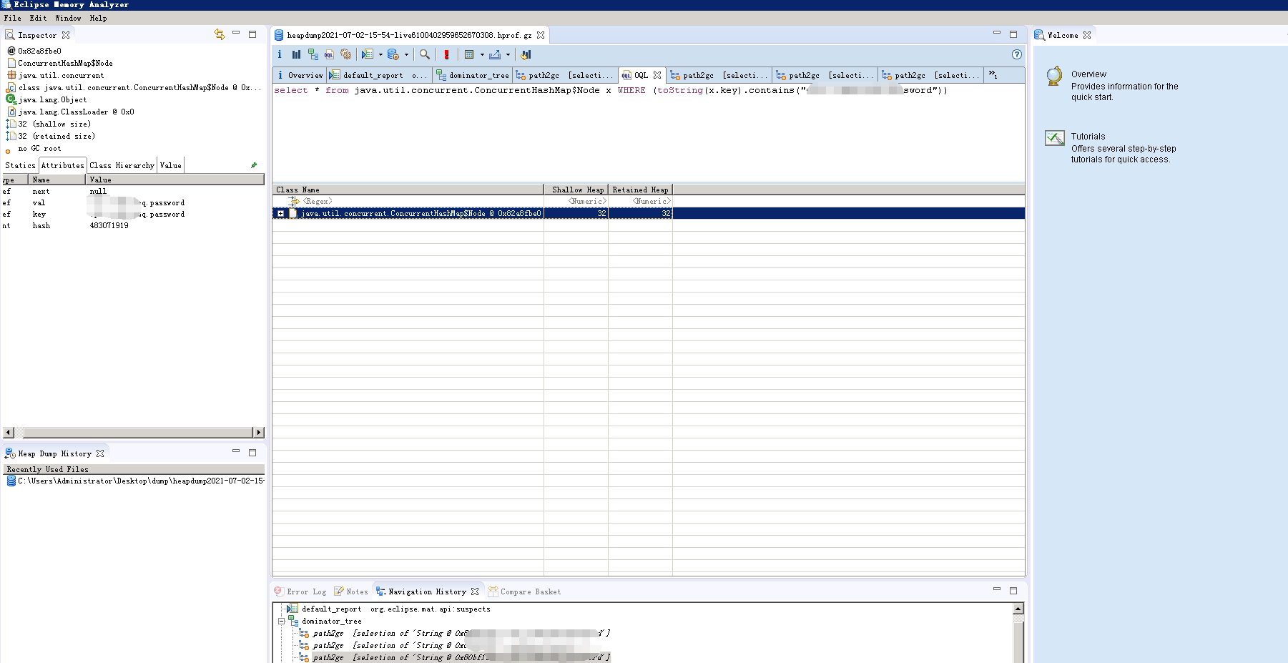The width and height of the screenshot is (1288, 663).
Task: Open query browser dropdown arrow
Action: point(406,54)
